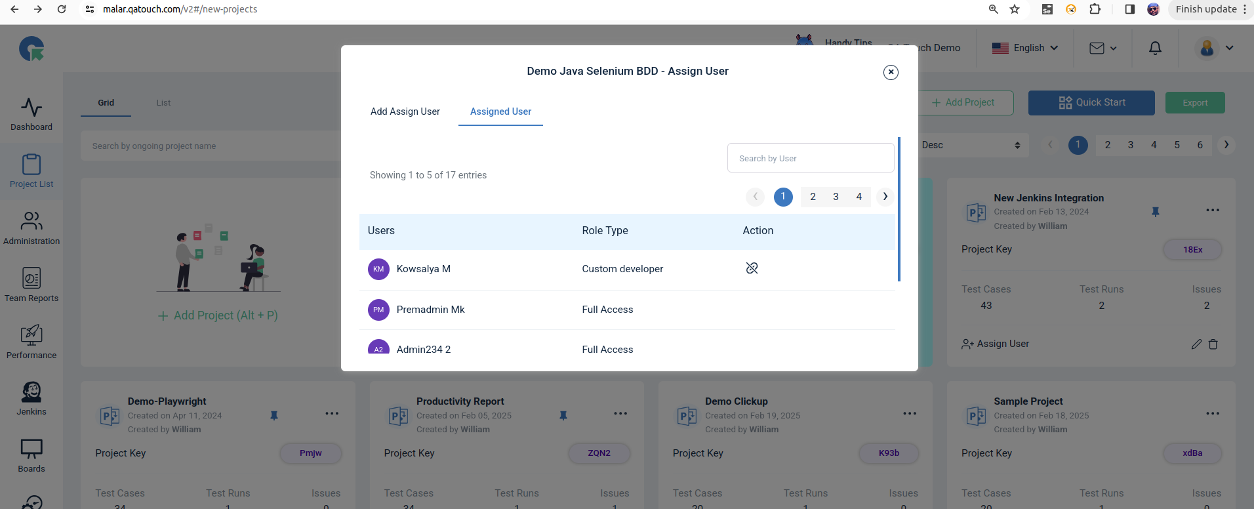Image resolution: width=1254 pixels, height=509 pixels.
Task: Click the browser back arrow
Action: pyautogui.click(x=14, y=9)
